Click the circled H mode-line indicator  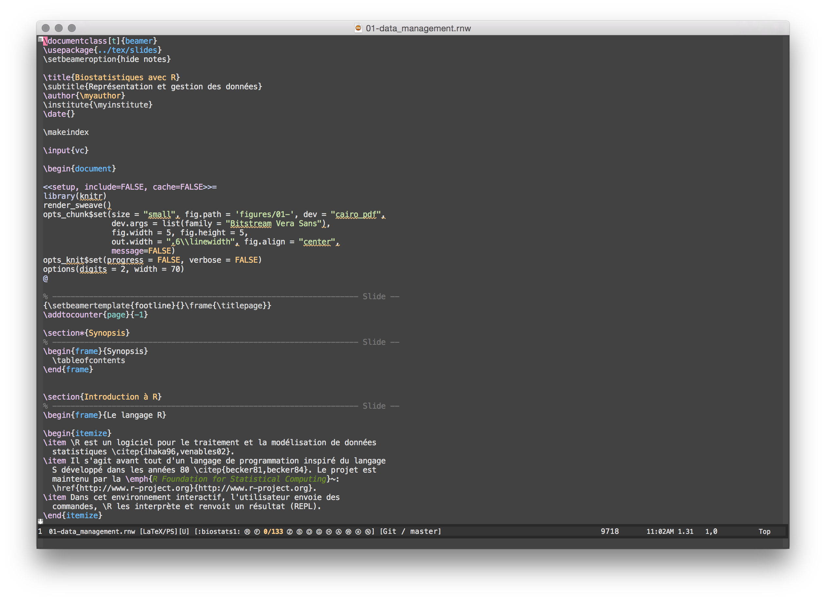(329, 532)
